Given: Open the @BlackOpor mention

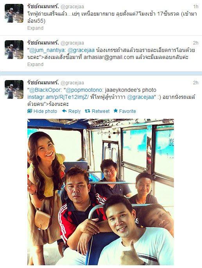Looking at the screenshot, I should click(x=45, y=90).
